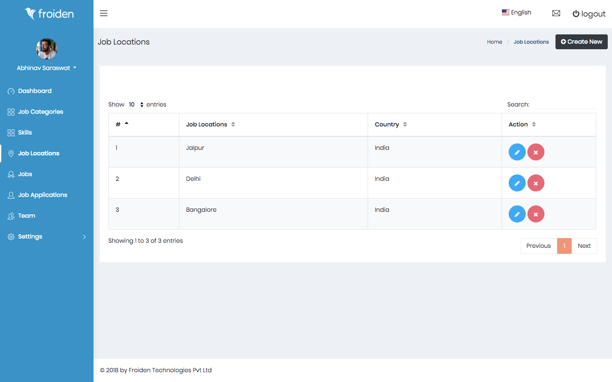
Task: Open the mail envelope icon
Action: click(556, 13)
